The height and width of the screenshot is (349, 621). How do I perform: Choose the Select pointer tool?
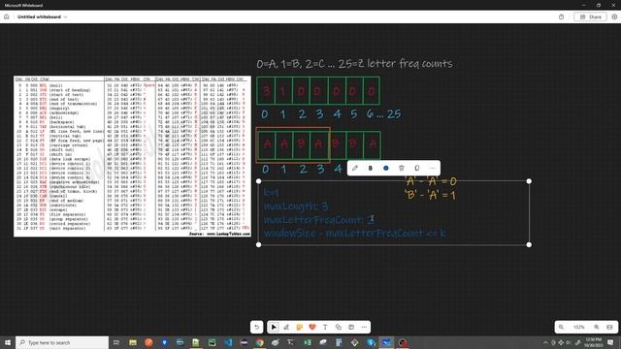tap(274, 328)
